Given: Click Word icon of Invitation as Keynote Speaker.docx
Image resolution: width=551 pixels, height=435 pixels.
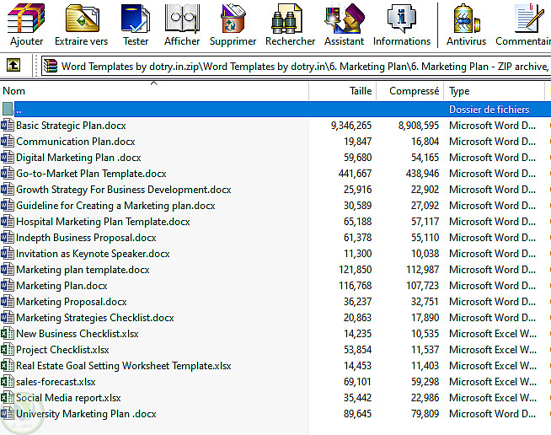Looking at the screenshot, I should pos(8,253).
